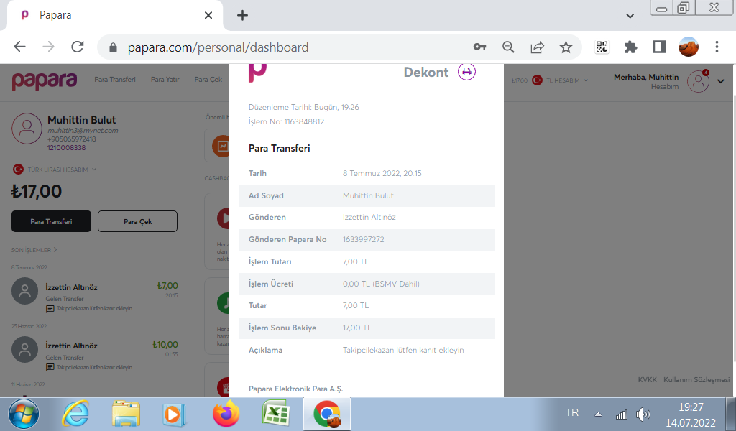Click the Papara logo in the header
Image resolution: width=736 pixels, height=431 pixels.
tap(45, 80)
